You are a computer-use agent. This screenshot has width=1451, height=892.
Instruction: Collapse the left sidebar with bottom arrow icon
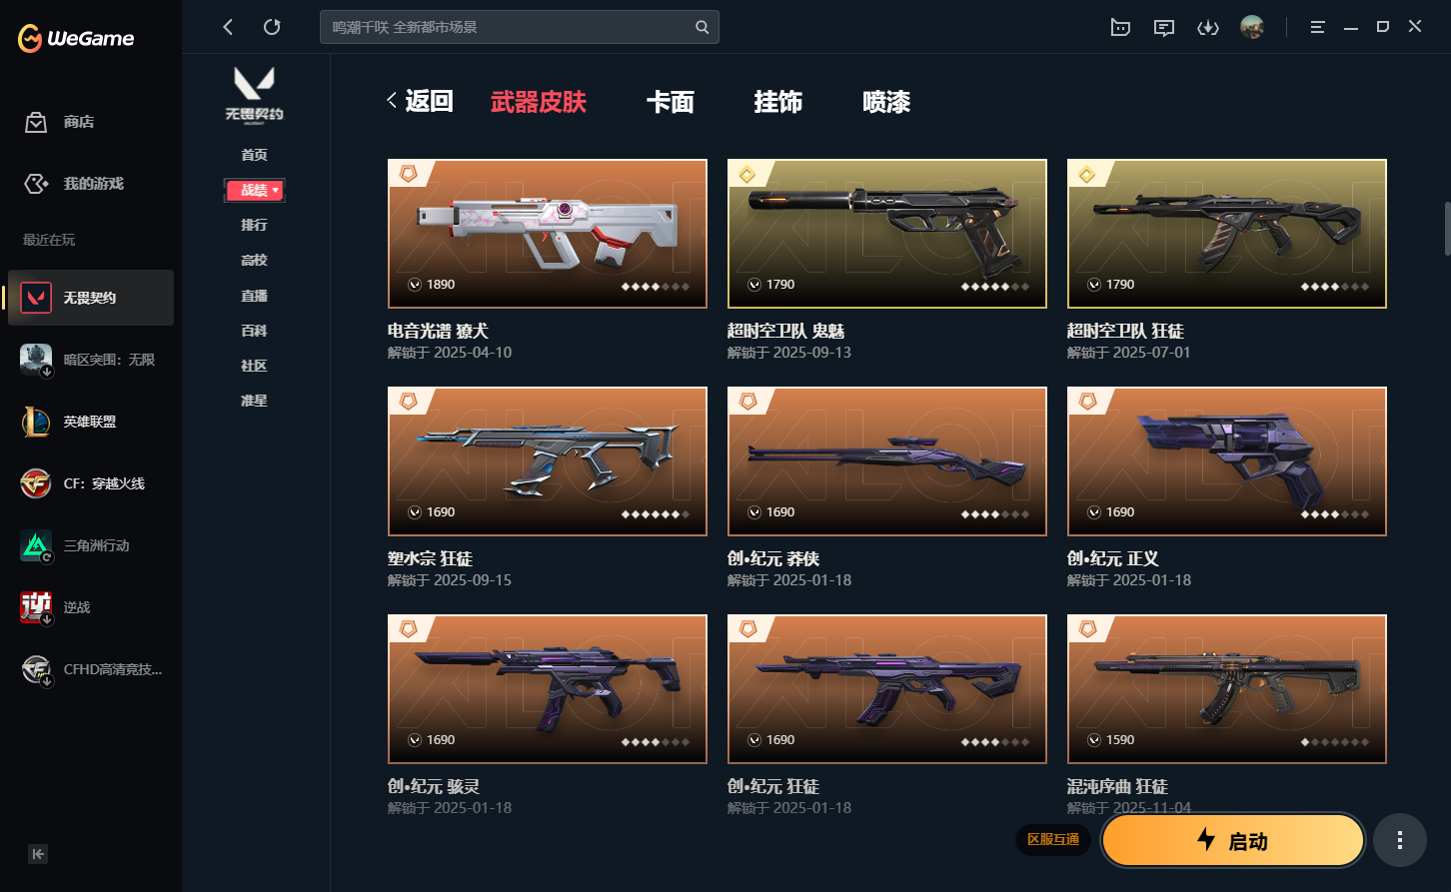click(38, 853)
